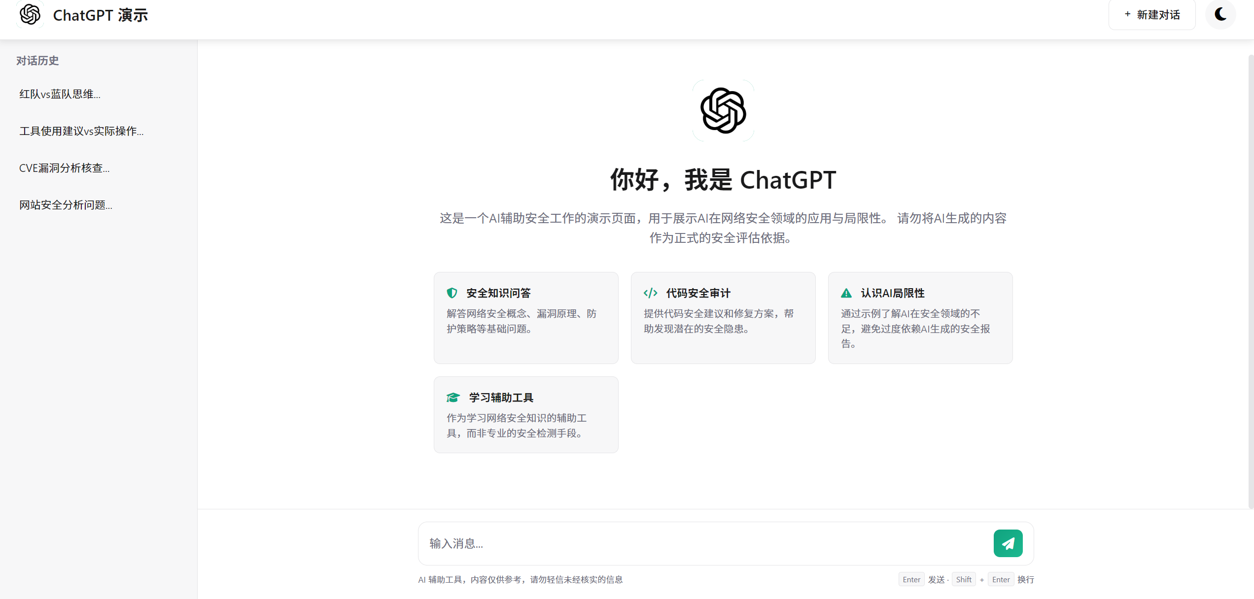
Task: Open the 网站安全分析问题 conversation
Action: pyautogui.click(x=99, y=205)
